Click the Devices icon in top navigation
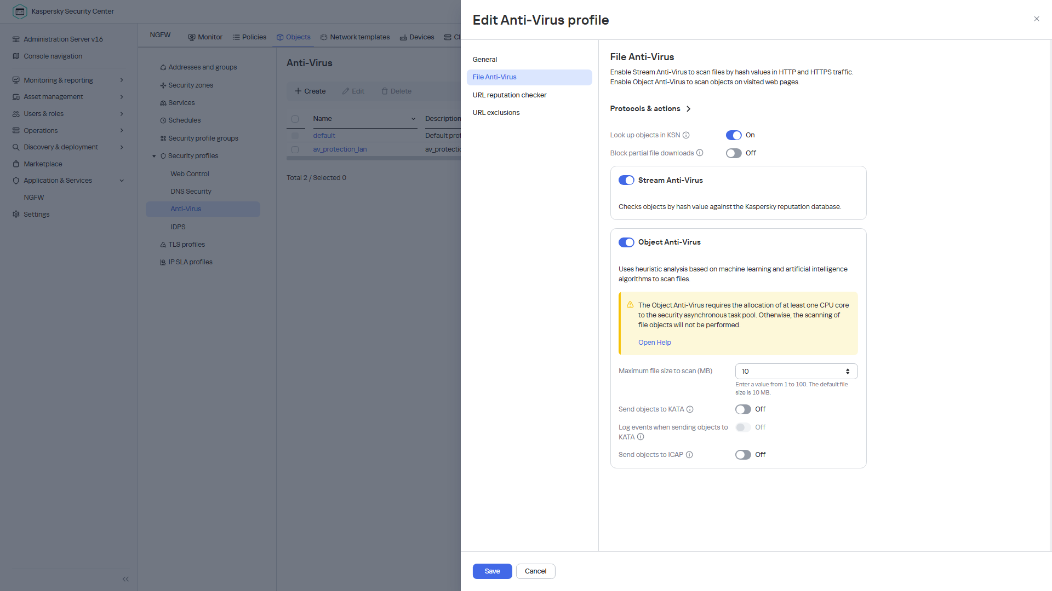Image resolution: width=1052 pixels, height=591 pixels. [403, 37]
